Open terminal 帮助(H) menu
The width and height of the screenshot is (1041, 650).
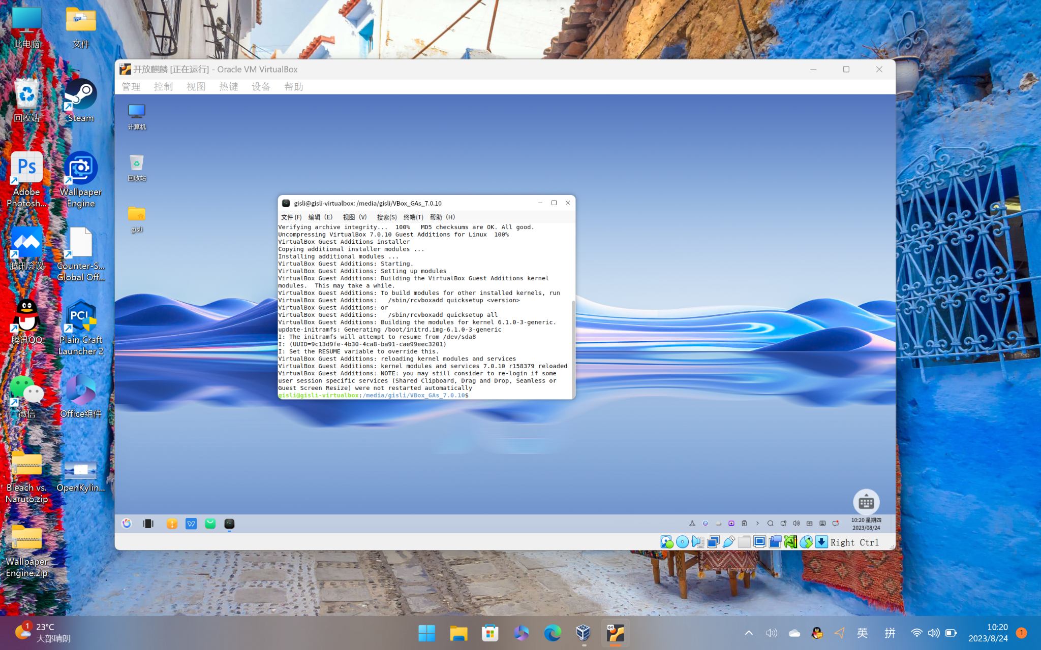[442, 217]
